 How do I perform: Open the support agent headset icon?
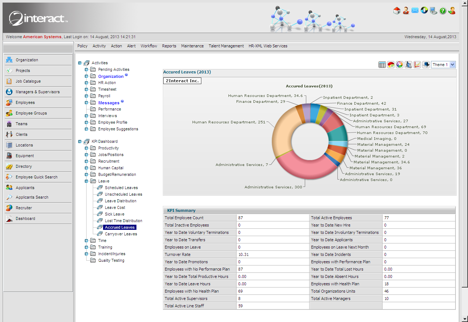click(x=406, y=11)
